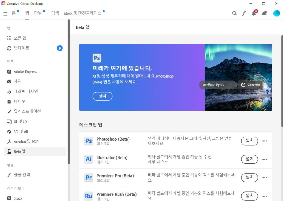This screenshot has height=201, width=283.
Task: Install Photoshop (Beta)
Action: click(x=249, y=141)
